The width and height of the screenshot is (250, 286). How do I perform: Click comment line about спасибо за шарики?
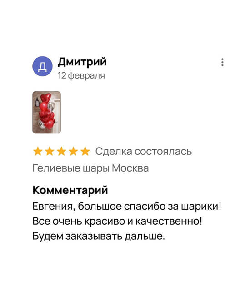[x=127, y=207]
